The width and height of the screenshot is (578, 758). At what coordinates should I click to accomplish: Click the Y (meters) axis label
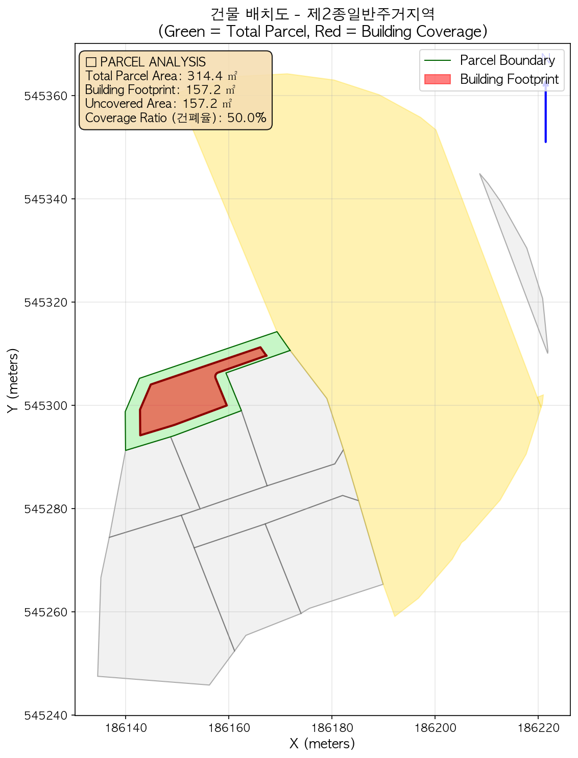coord(13,380)
